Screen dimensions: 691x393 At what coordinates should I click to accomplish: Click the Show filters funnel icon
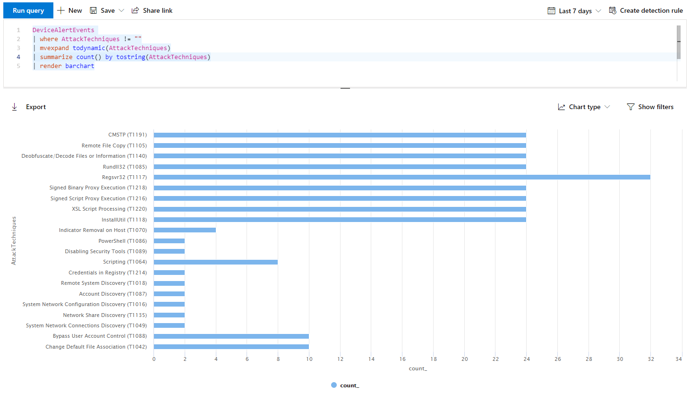(x=631, y=107)
